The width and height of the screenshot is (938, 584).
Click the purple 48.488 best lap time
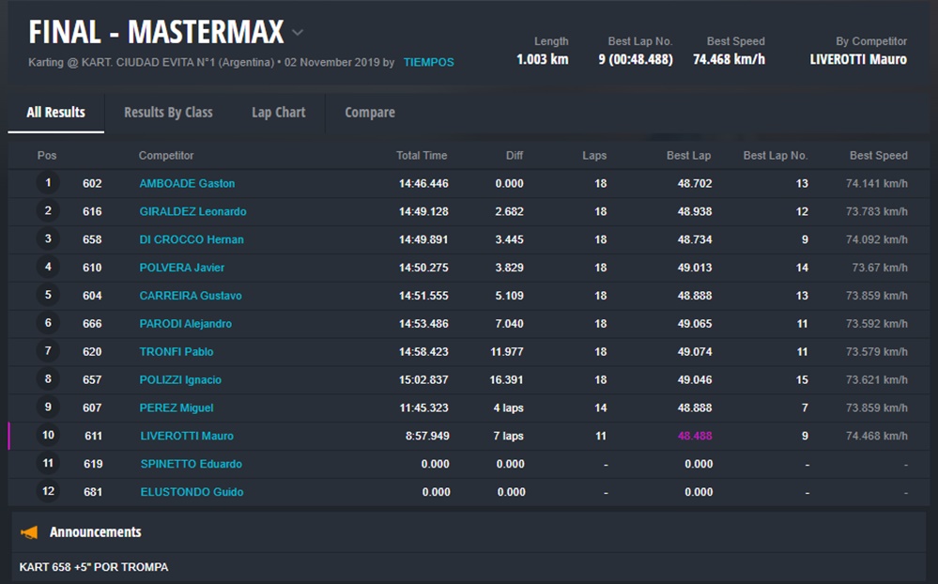pyautogui.click(x=694, y=437)
